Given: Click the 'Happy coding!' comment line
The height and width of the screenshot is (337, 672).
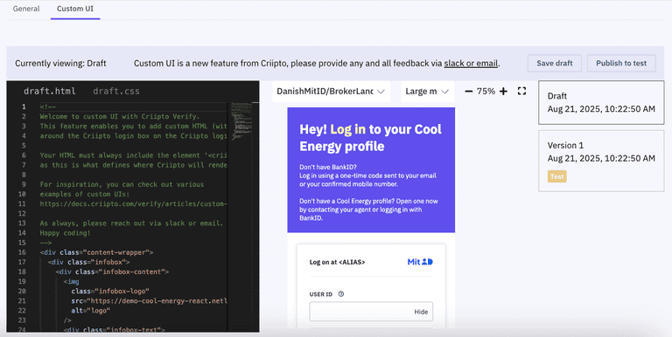Looking at the screenshot, I should pyautogui.click(x=65, y=233).
